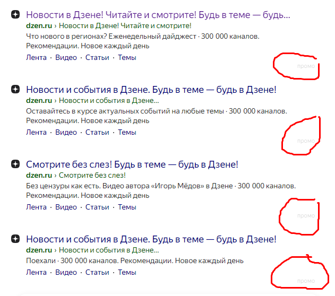Click 'промо' label of 'Оставайтесь в курсе' result
The image size is (335, 296).
coord(306,141)
